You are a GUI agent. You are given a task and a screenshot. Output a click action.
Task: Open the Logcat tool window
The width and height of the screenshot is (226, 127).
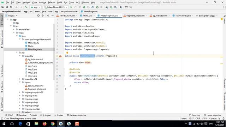point(46,115)
